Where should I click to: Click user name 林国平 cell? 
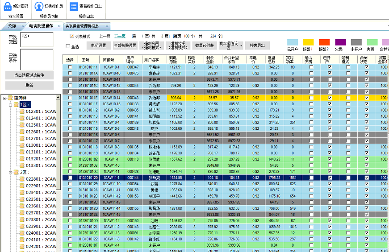154,196
